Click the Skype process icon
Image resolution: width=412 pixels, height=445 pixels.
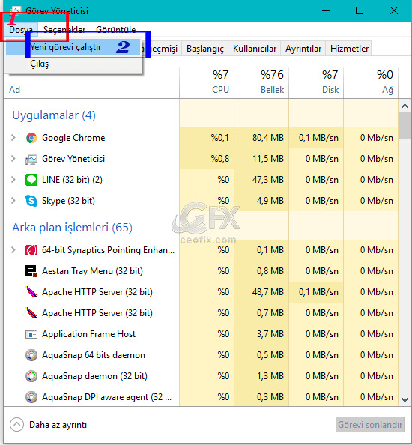click(x=31, y=201)
